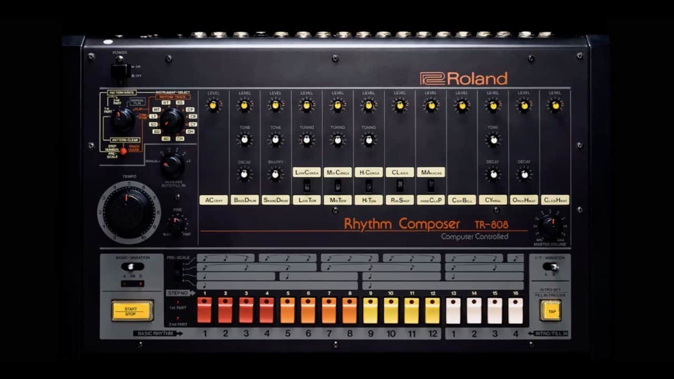The height and width of the screenshot is (379, 674).
Task: Click the Hi Tom LEVEL knob
Action: coord(369,106)
